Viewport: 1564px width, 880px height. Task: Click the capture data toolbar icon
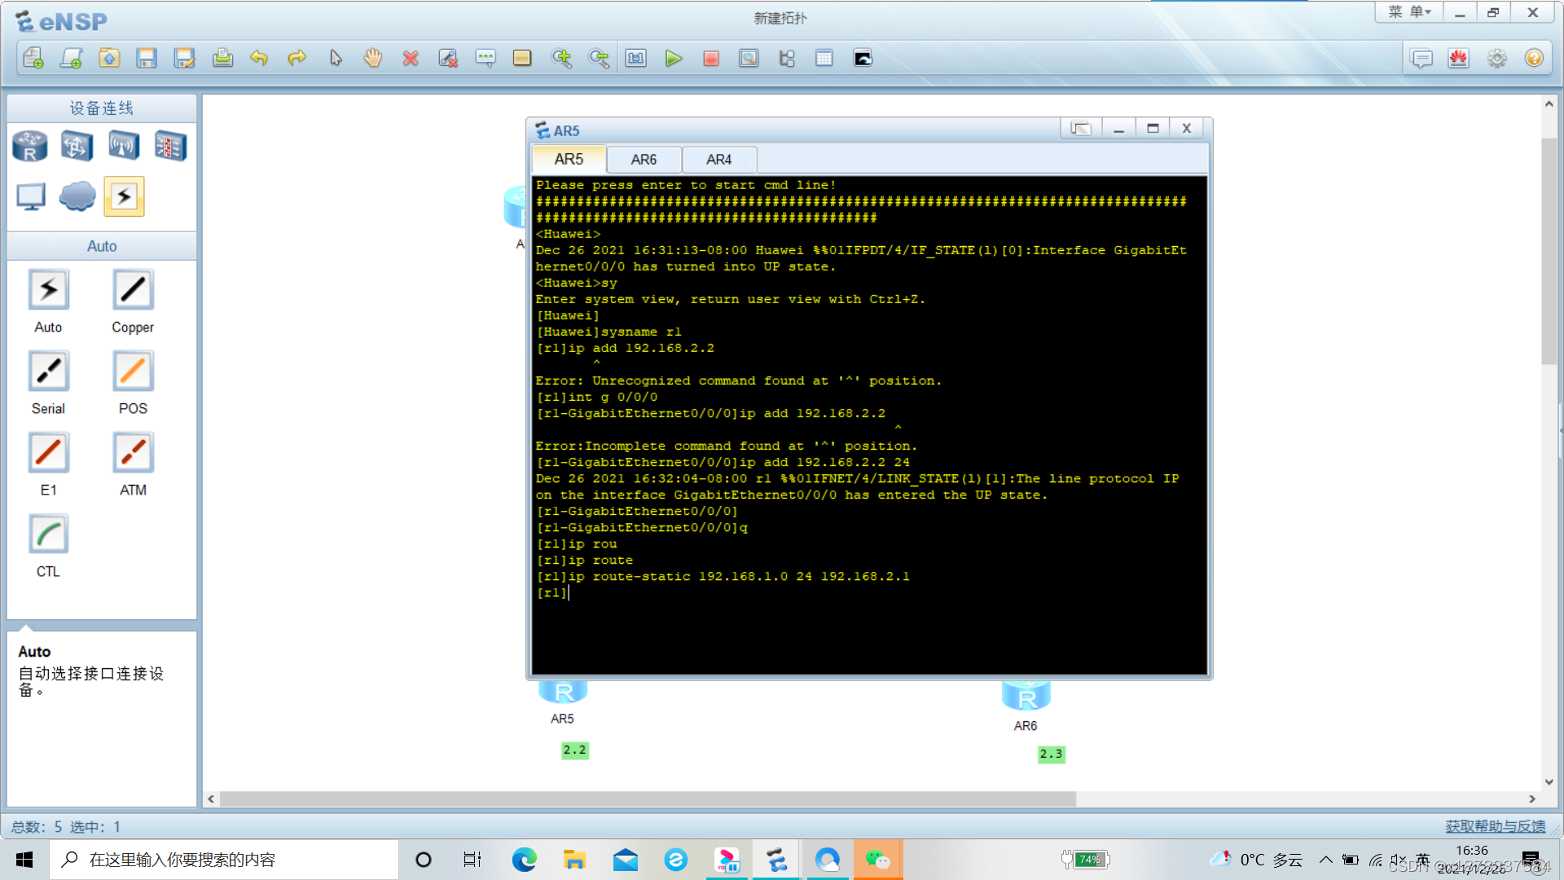749,58
